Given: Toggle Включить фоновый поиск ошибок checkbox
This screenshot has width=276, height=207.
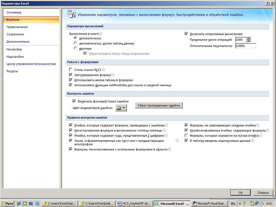Looking at the screenshot, I should click(74, 101).
